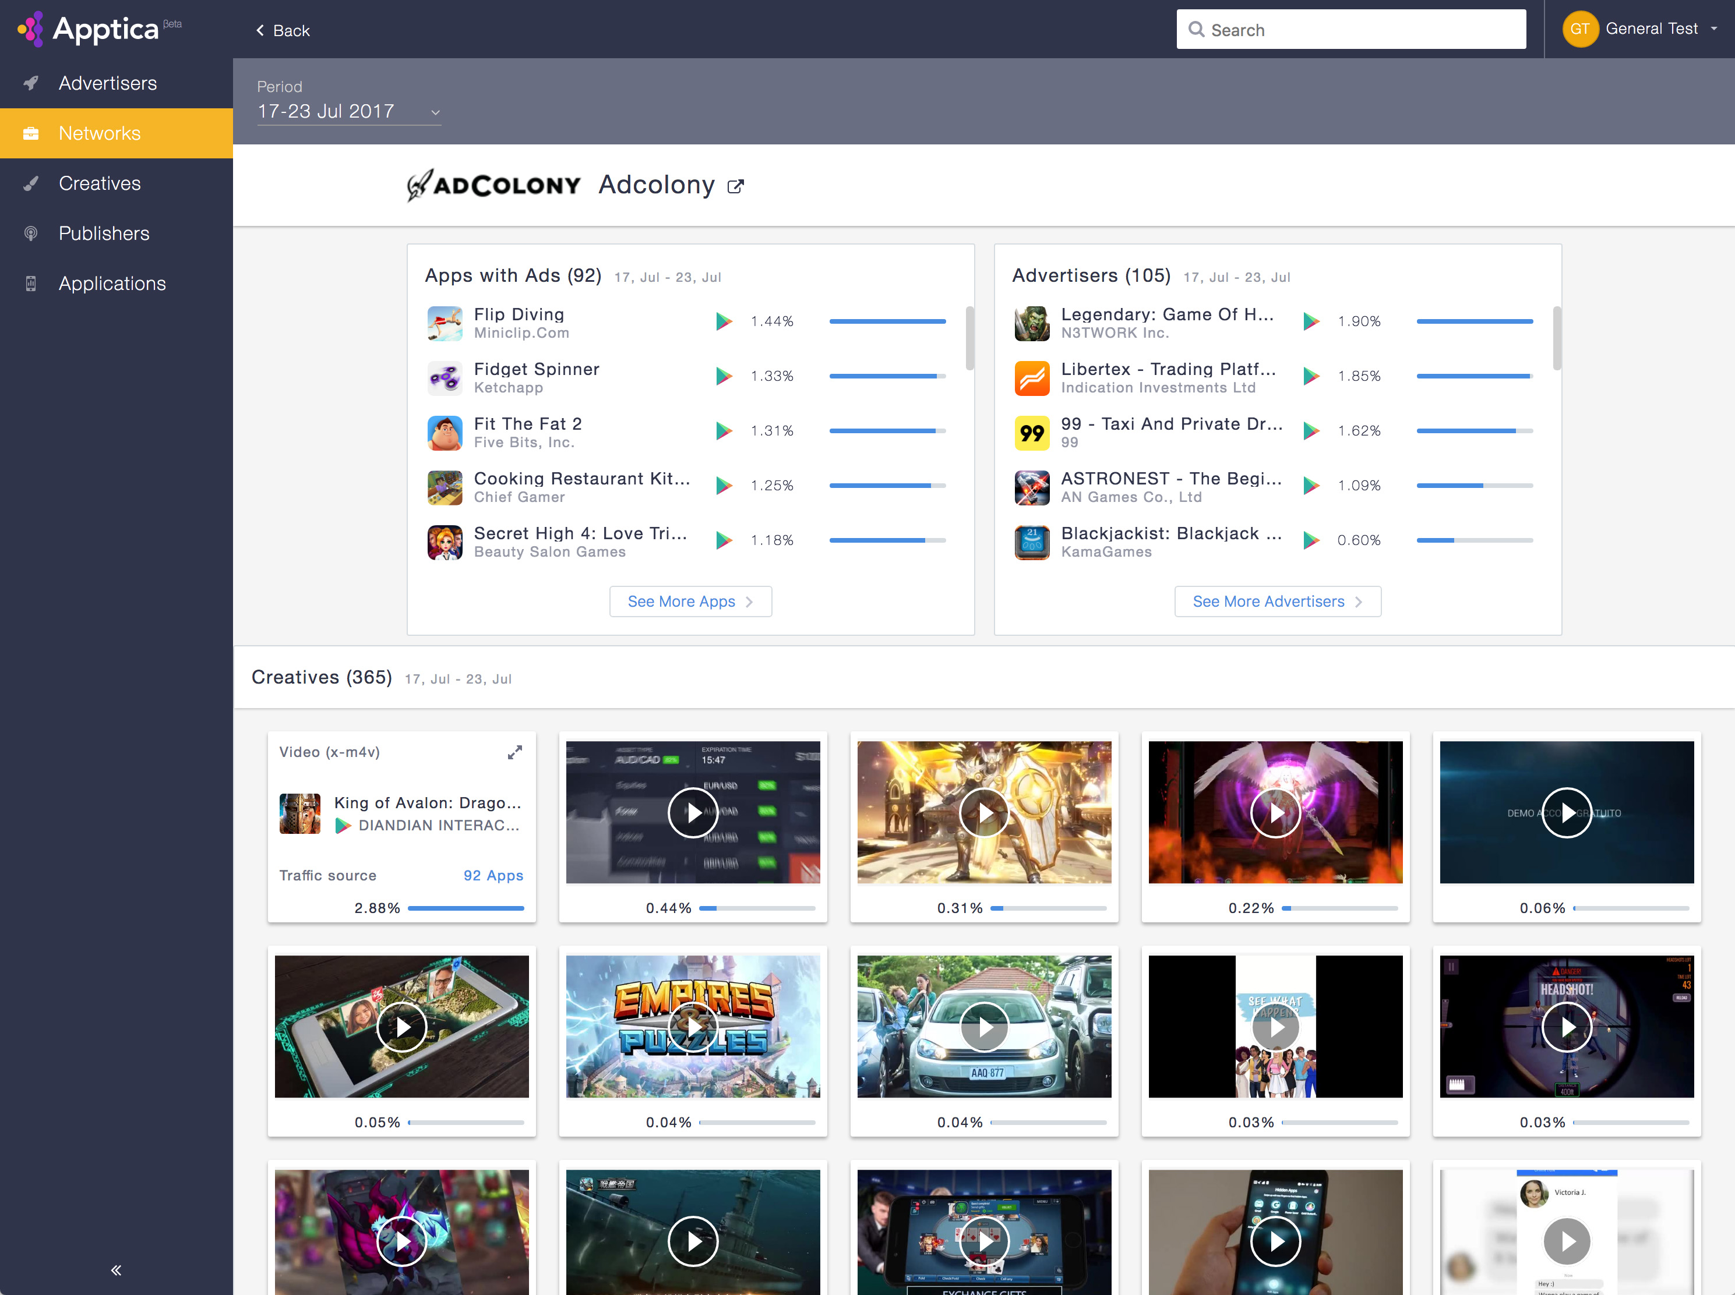
Task: Click the Fidget Spinner app name
Action: pos(537,369)
